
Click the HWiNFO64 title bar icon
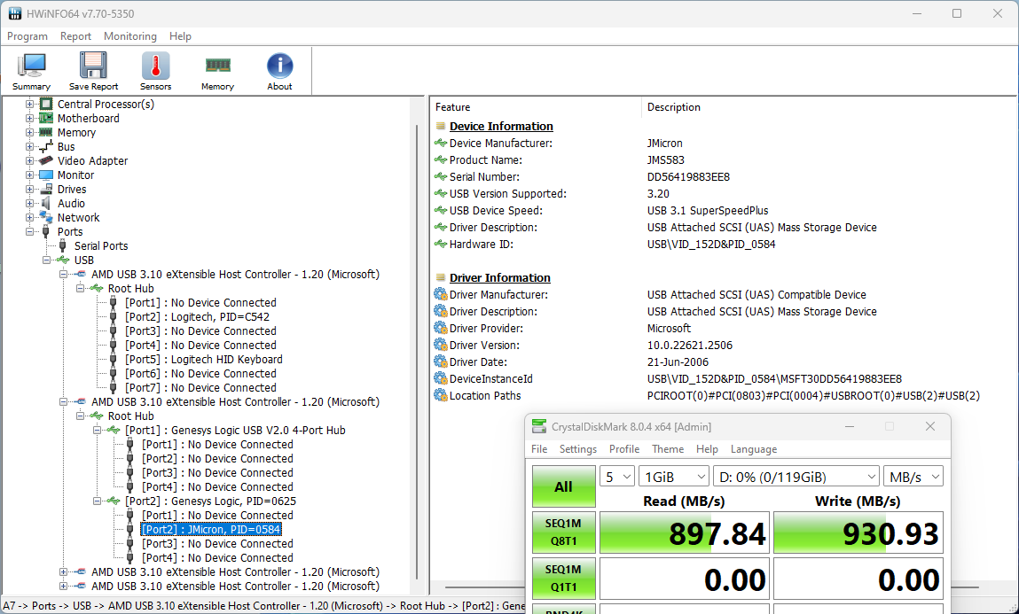tap(14, 13)
